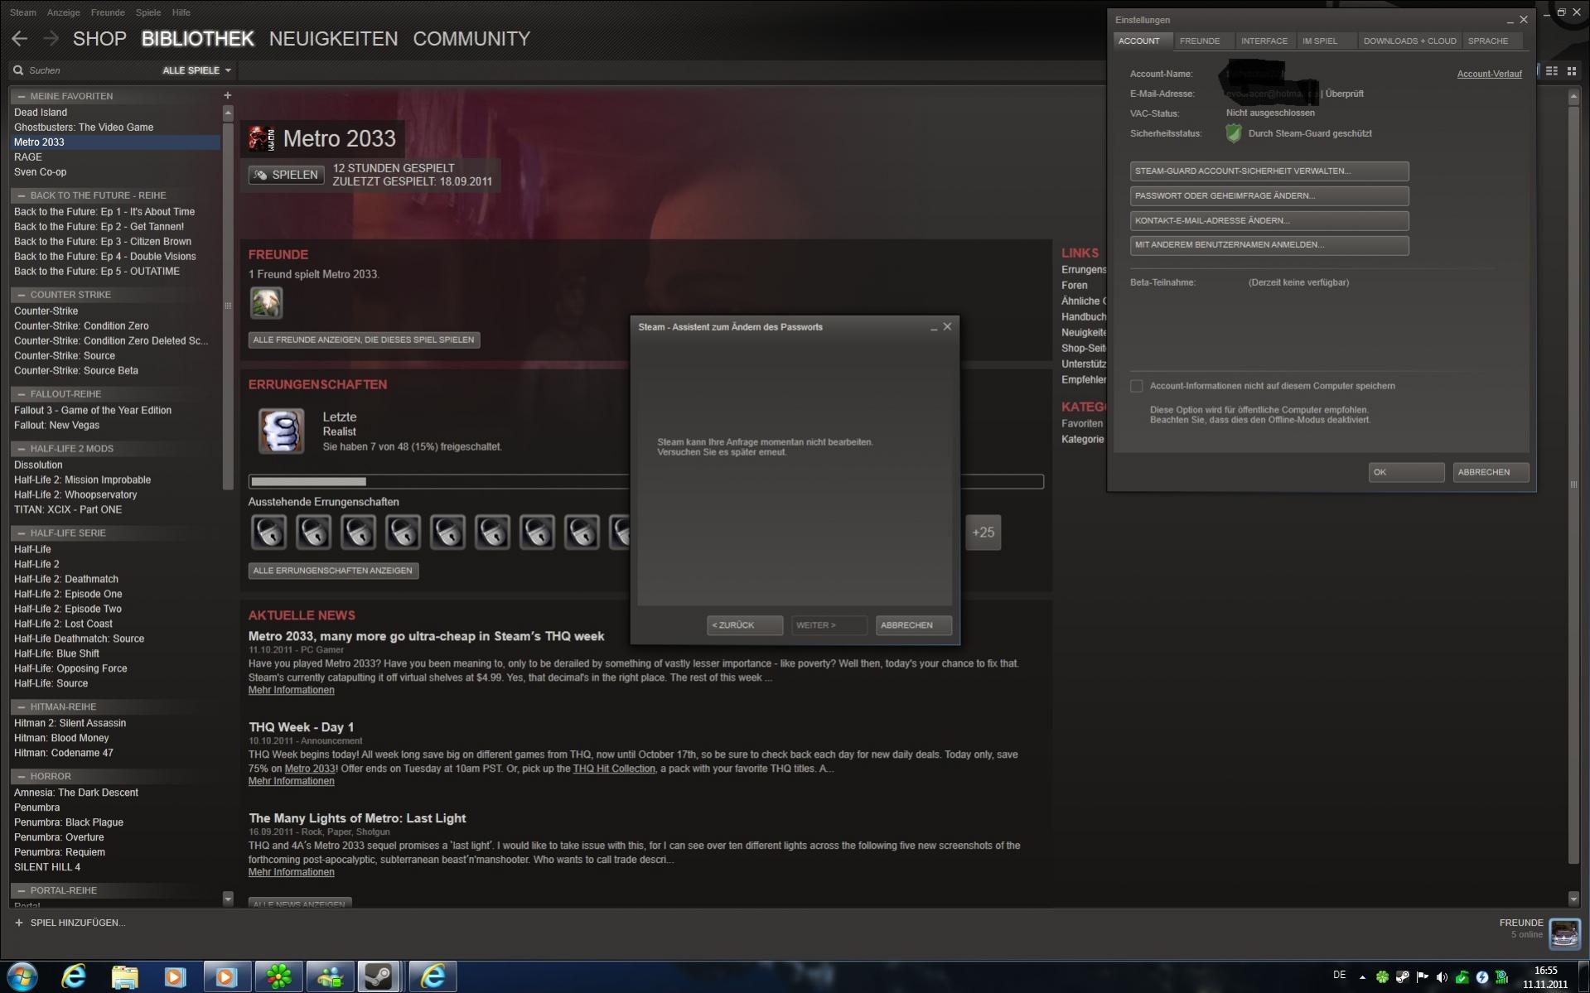The width and height of the screenshot is (1590, 993).
Task: Open Windows Explorer folder in taskbar
Action: tap(124, 976)
